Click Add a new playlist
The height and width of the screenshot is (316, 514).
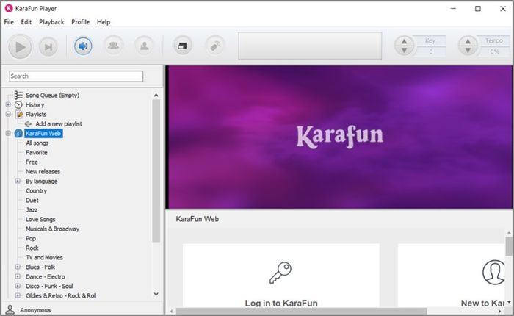pos(59,123)
